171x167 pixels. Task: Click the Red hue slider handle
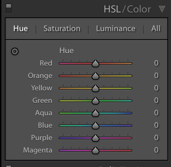coord(95,63)
